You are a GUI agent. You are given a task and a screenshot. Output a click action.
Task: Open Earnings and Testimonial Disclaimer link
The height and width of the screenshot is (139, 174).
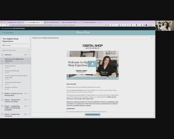(x=81, y=92)
